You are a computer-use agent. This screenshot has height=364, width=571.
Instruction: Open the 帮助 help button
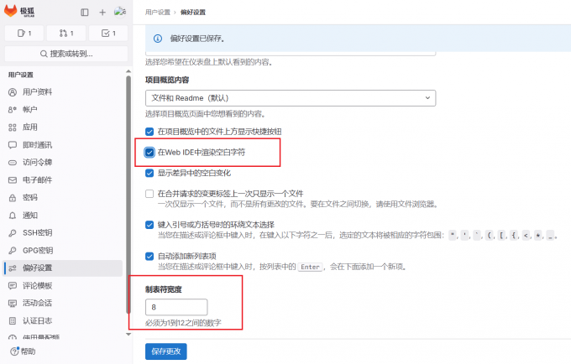(23, 351)
